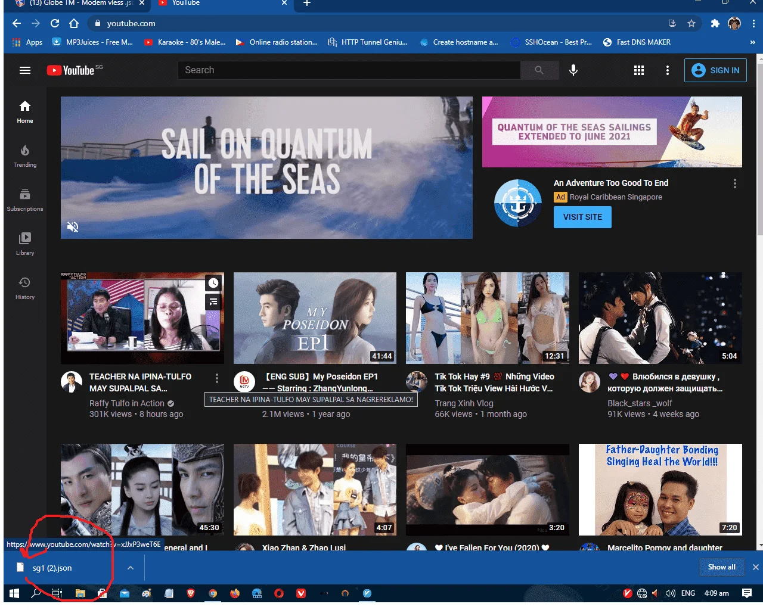
Task: Open the Raffy Tulfo in Action channel link
Action: (127, 403)
